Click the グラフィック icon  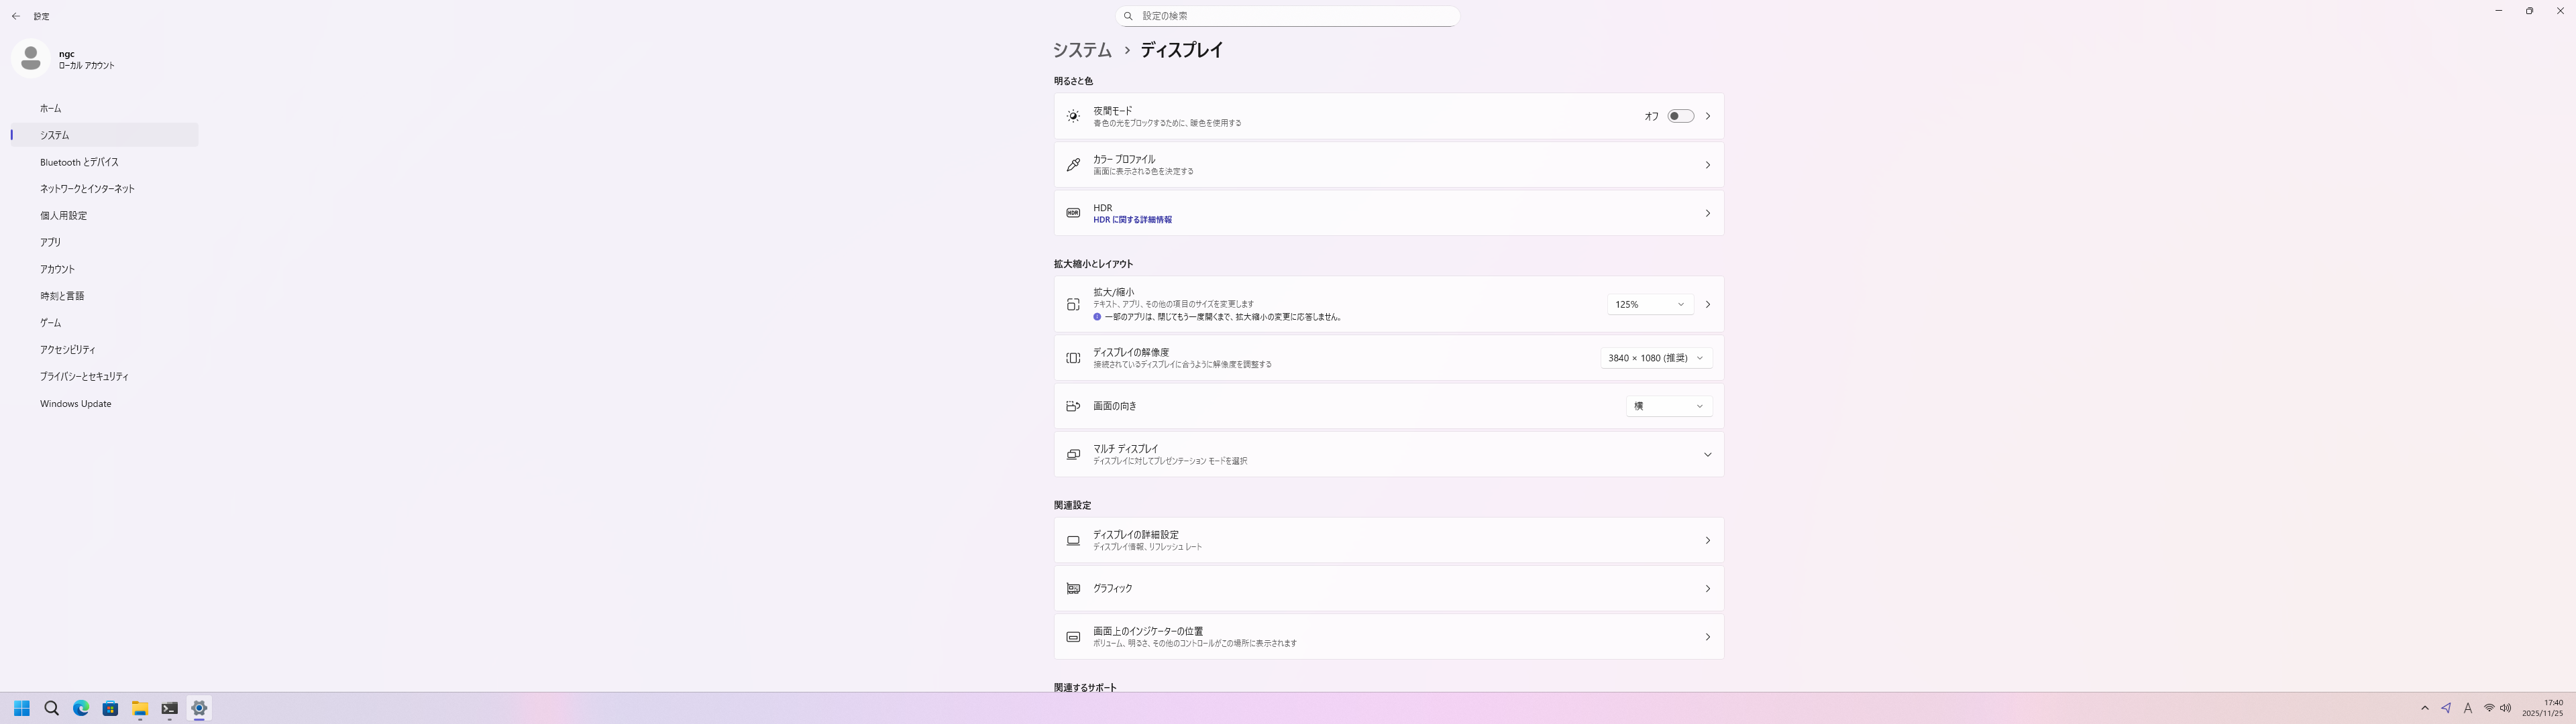(1073, 589)
